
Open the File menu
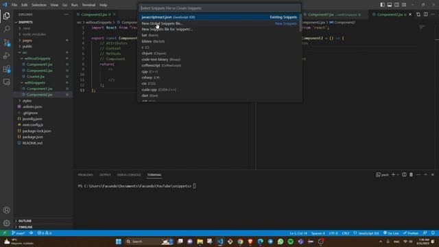[14, 5]
